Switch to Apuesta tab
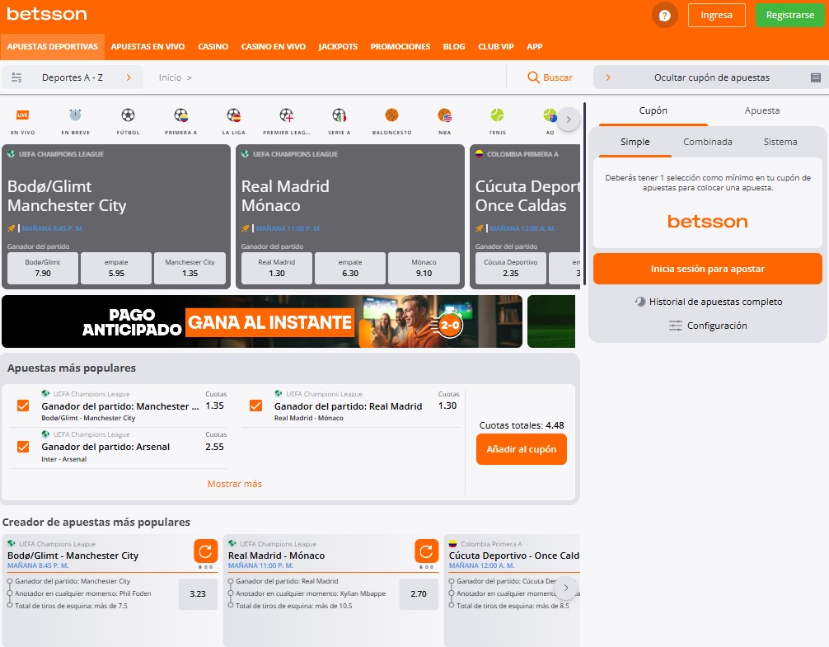This screenshot has width=829, height=647. (x=762, y=111)
